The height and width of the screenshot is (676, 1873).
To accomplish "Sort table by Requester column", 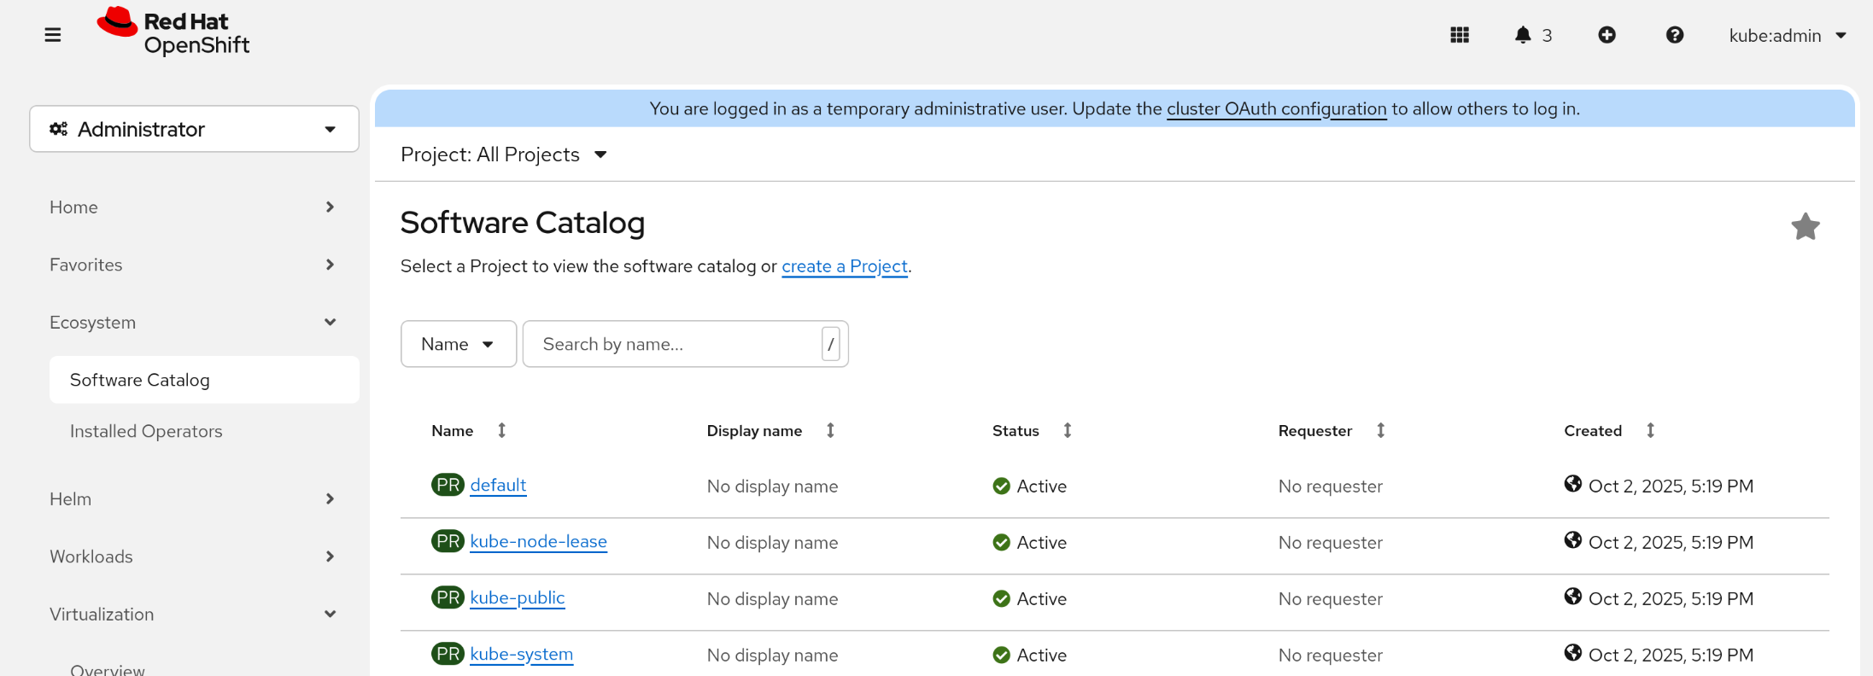I will pyautogui.click(x=1380, y=431).
